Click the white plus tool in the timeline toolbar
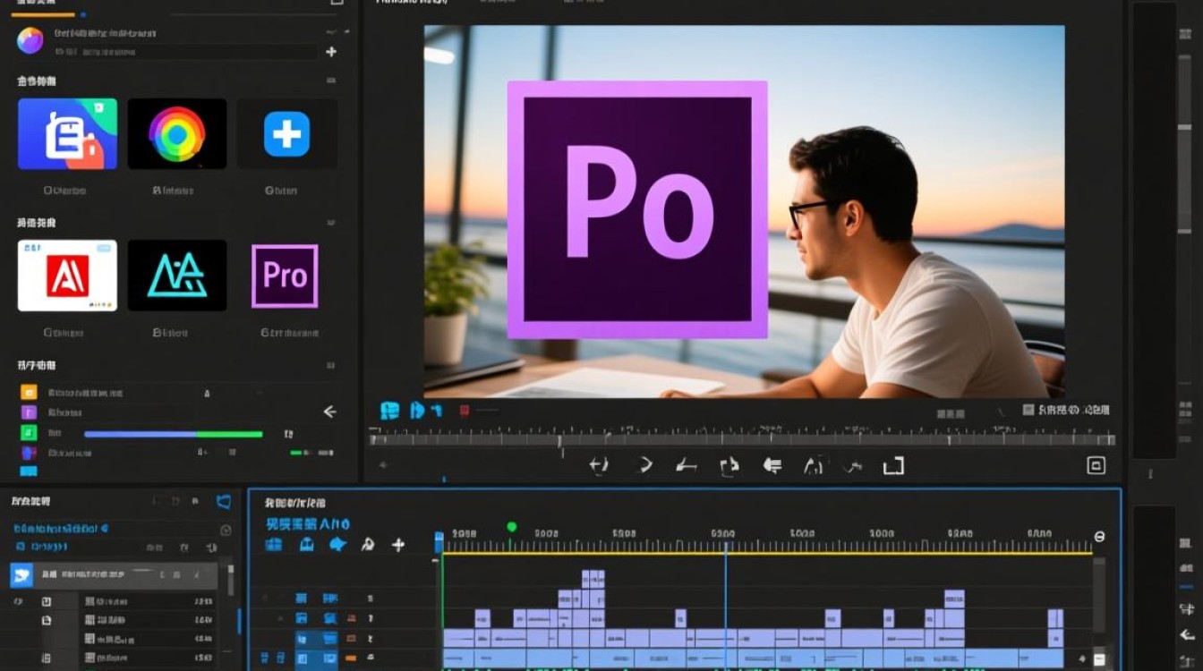1203x671 pixels. pyautogui.click(x=398, y=544)
